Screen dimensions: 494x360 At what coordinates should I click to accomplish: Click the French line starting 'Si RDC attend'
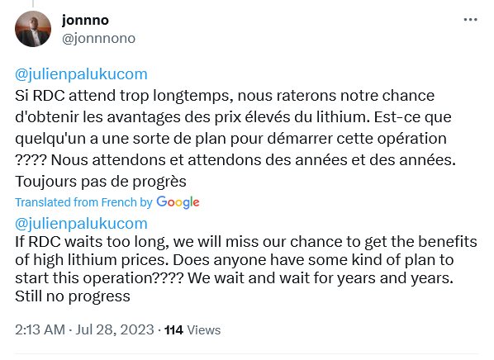[225, 96]
